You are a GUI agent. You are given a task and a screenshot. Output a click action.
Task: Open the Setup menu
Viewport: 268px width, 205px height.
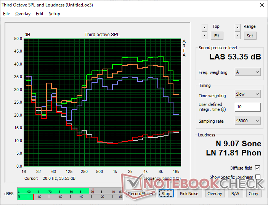54,14
